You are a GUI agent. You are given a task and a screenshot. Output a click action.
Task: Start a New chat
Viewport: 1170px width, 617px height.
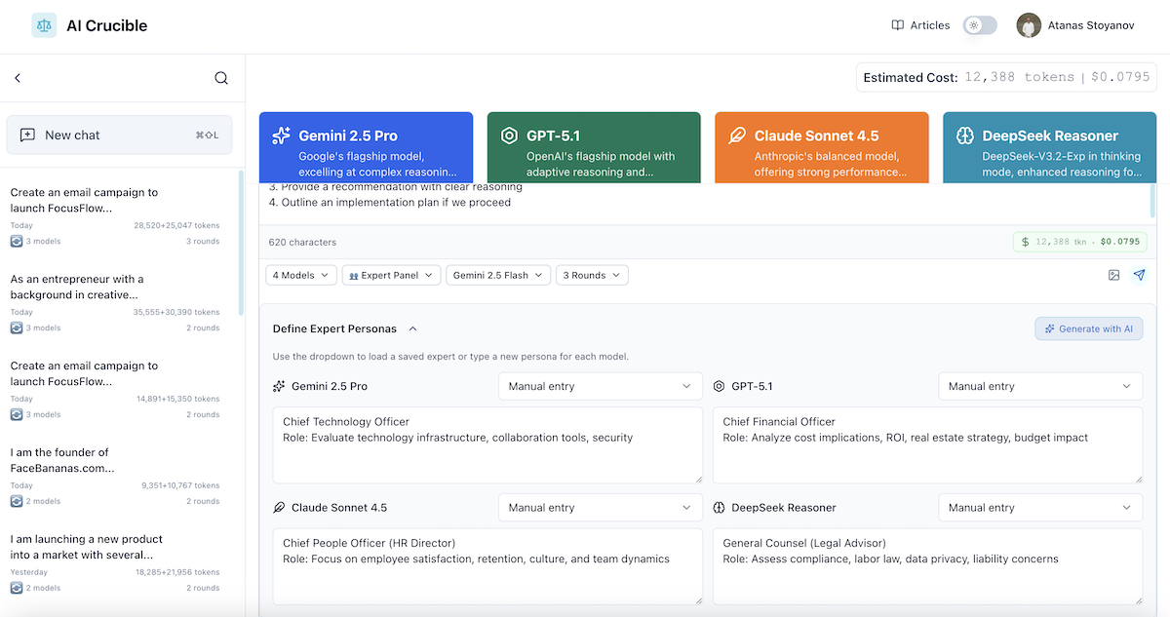pyautogui.click(x=119, y=135)
